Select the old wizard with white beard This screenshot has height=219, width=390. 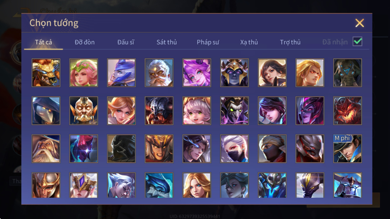[x=46, y=149]
